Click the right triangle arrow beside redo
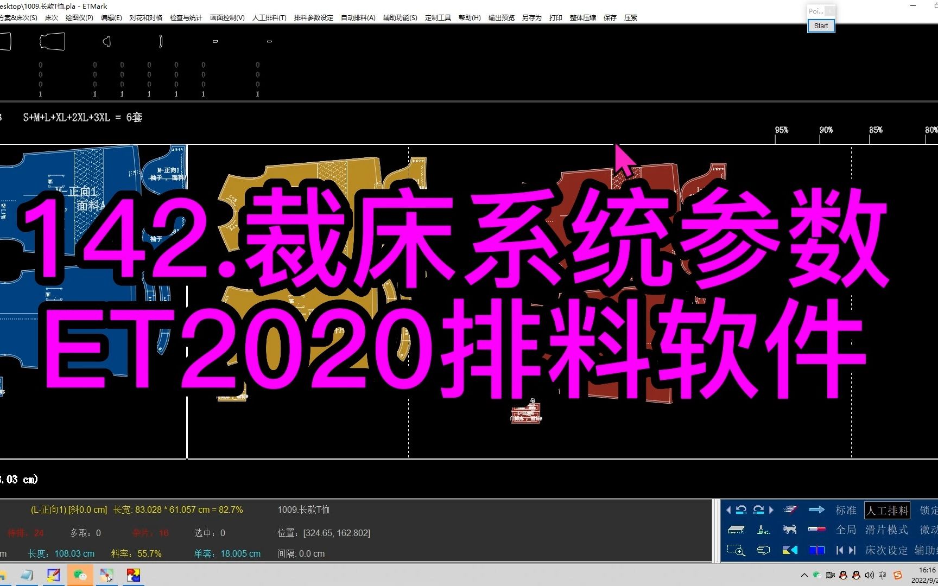This screenshot has height=586, width=938. tap(771, 510)
